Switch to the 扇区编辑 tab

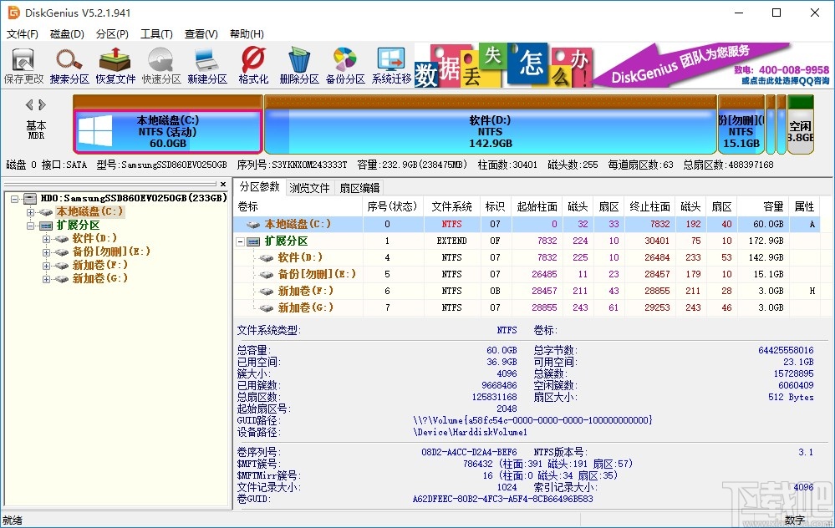[359, 187]
